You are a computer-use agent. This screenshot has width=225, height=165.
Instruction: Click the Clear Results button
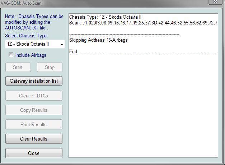[34, 139]
